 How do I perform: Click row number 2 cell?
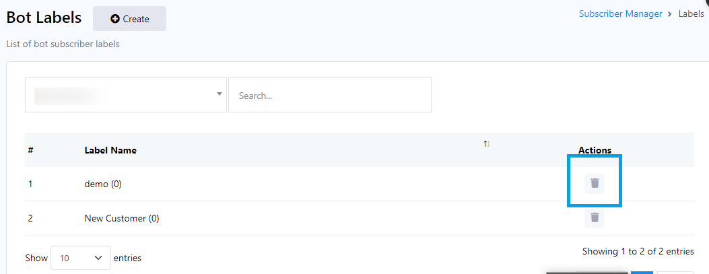click(31, 218)
